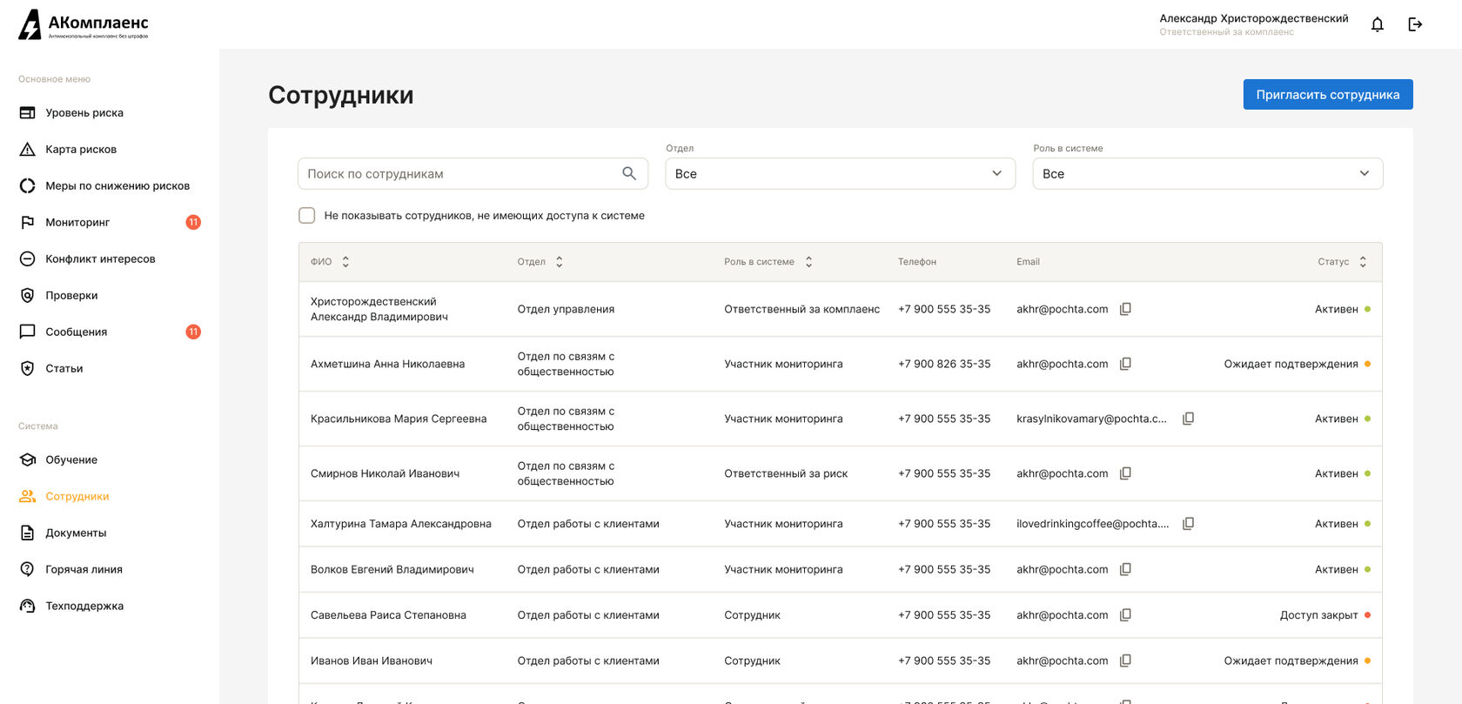Copy the krasylnikovamary email address
The image size is (1462, 704).
click(x=1188, y=419)
